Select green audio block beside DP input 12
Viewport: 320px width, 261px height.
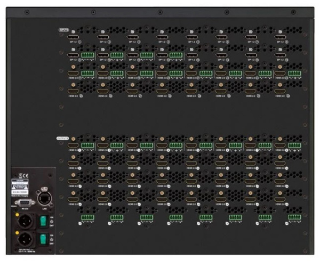[176, 55]
